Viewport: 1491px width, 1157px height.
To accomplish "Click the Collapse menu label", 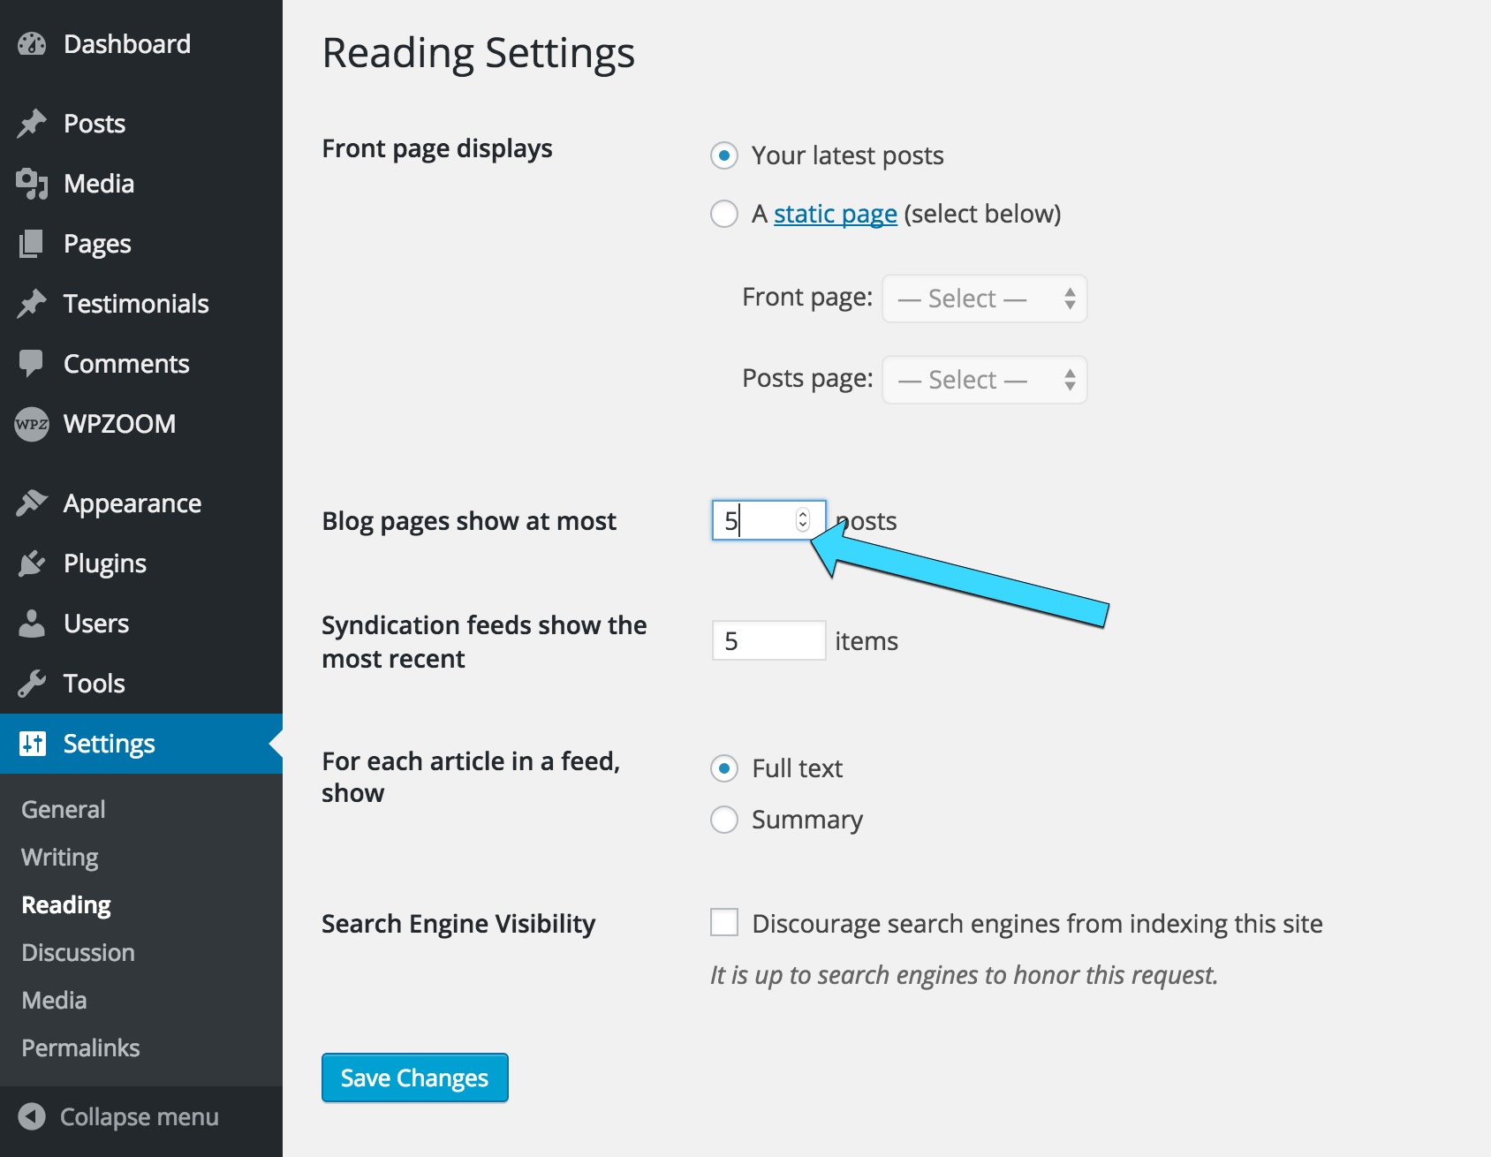I will tap(140, 1117).
